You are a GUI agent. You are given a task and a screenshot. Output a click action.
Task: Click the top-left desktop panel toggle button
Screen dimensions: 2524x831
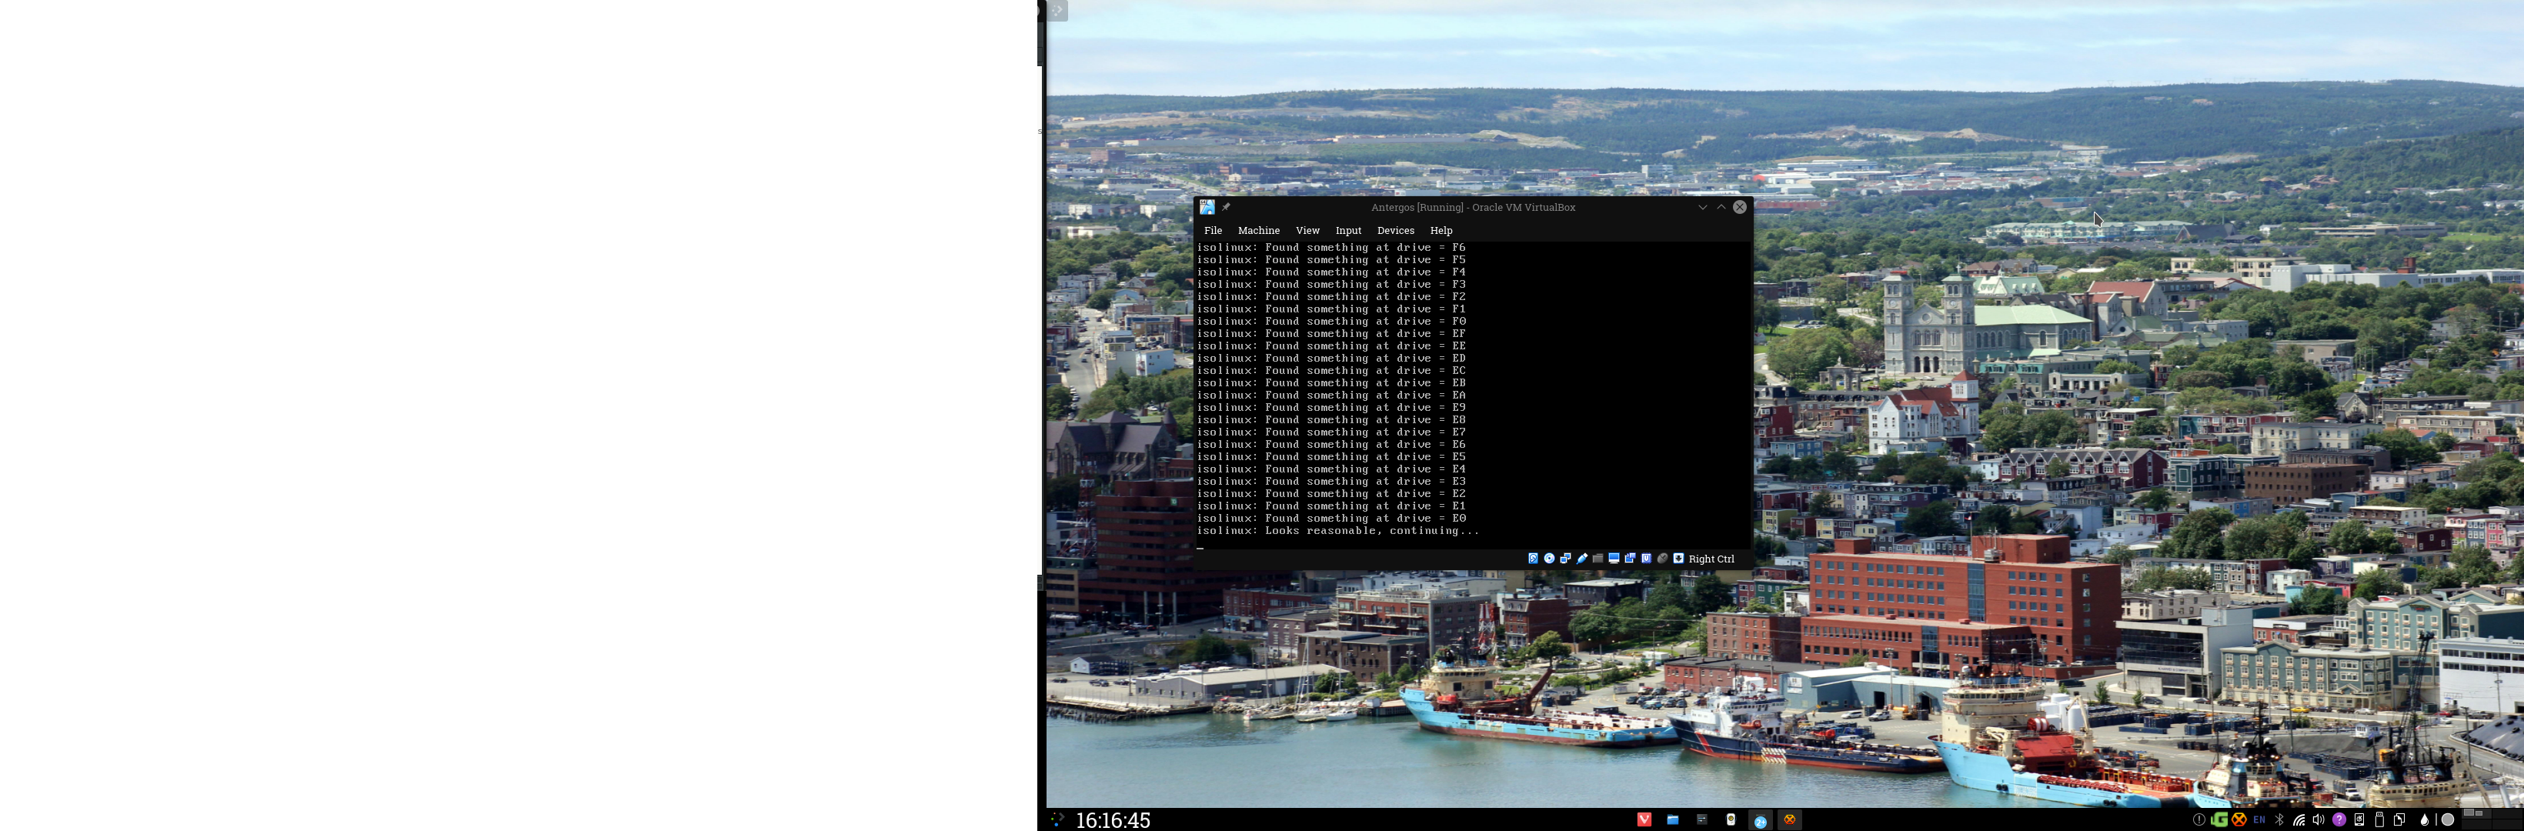(1057, 10)
